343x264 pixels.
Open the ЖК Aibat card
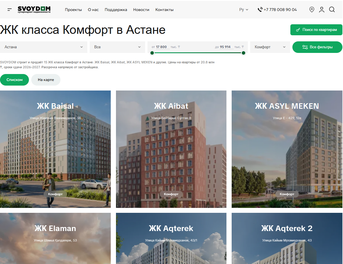(171, 149)
